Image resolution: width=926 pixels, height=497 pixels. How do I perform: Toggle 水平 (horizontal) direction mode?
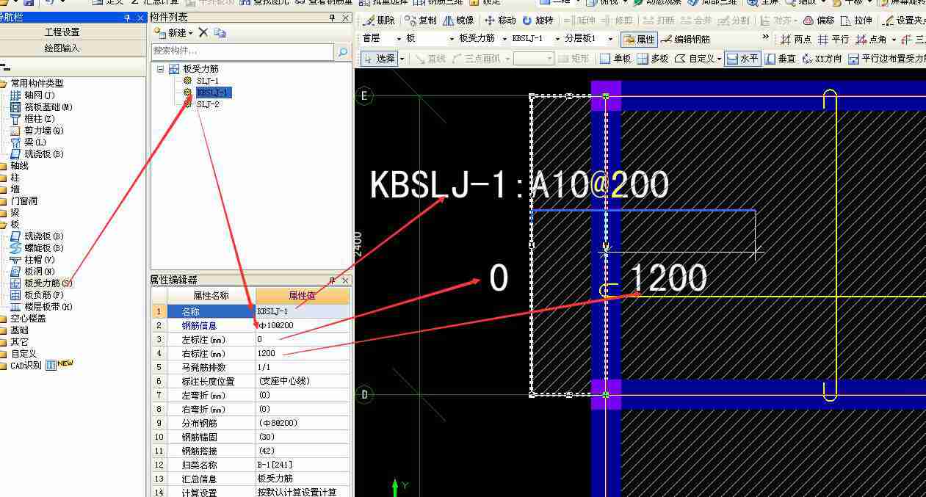click(x=742, y=59)
